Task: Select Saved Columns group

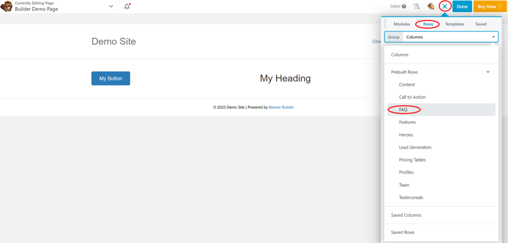Action: point(441,215)
